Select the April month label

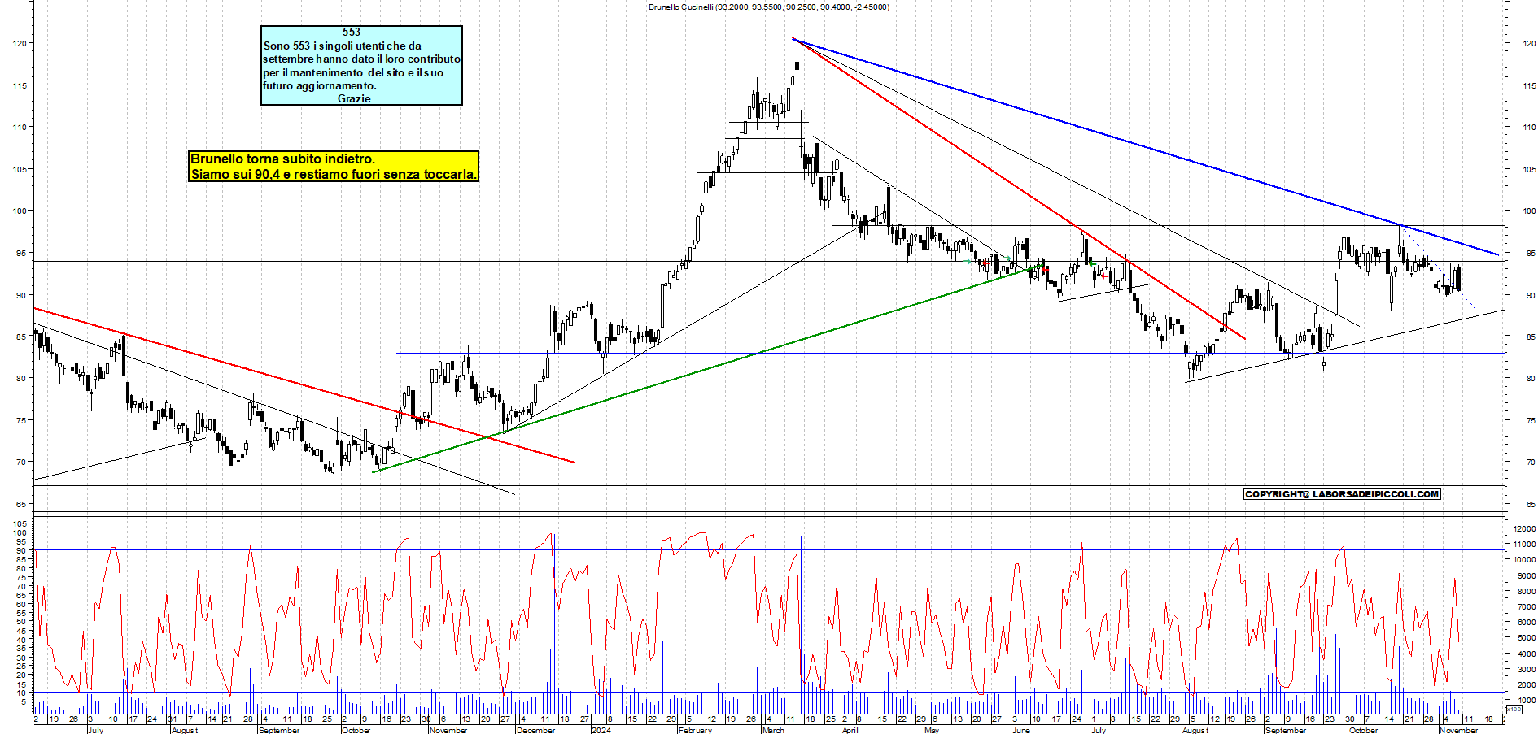(850, 730)
